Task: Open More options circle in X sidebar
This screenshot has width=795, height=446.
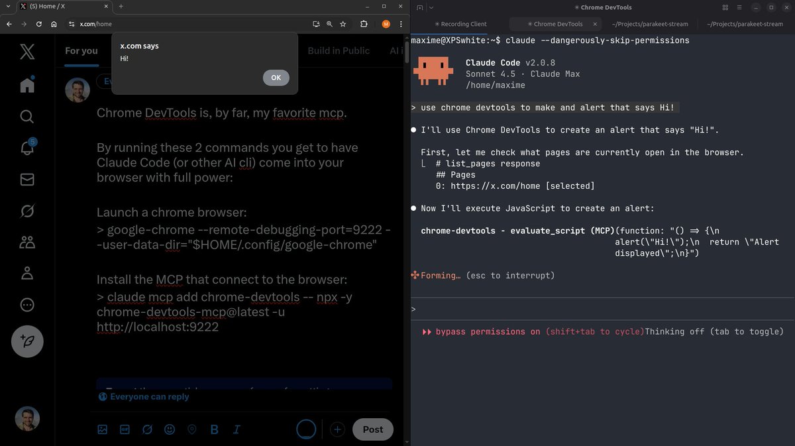Action: [27, 305]
